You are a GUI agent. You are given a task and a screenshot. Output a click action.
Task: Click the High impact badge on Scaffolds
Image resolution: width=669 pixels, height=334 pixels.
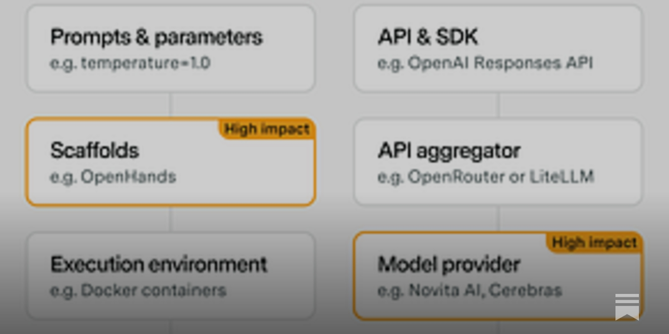click(267, 129)
